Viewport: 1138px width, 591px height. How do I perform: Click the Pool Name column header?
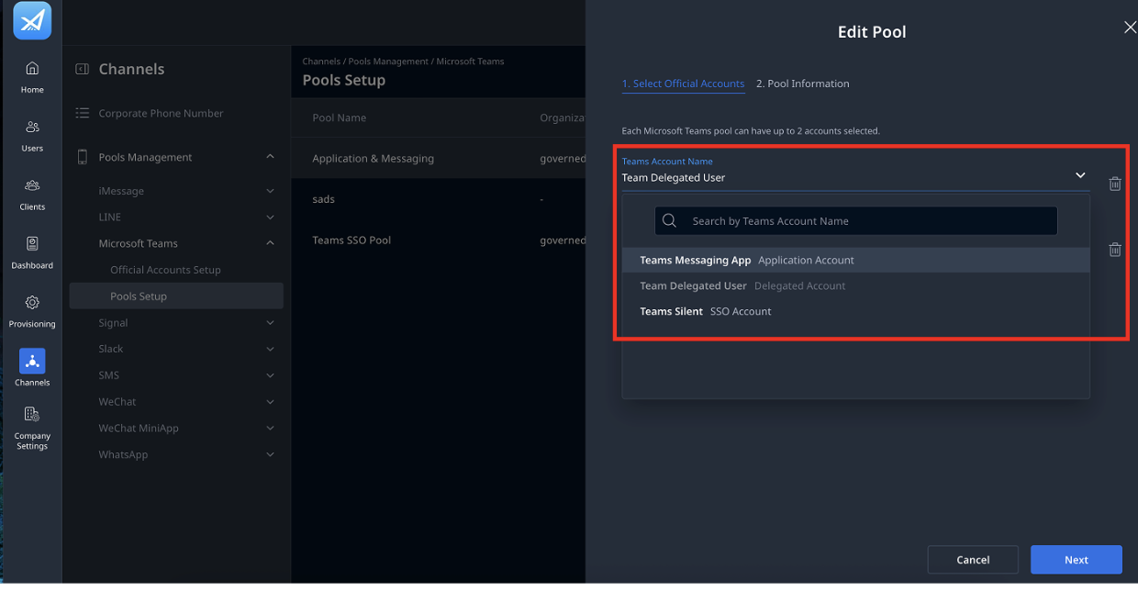coord(339,117)
